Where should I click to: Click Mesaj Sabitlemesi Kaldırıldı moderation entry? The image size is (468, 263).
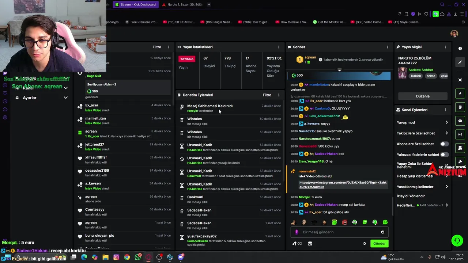pos(230,108)
